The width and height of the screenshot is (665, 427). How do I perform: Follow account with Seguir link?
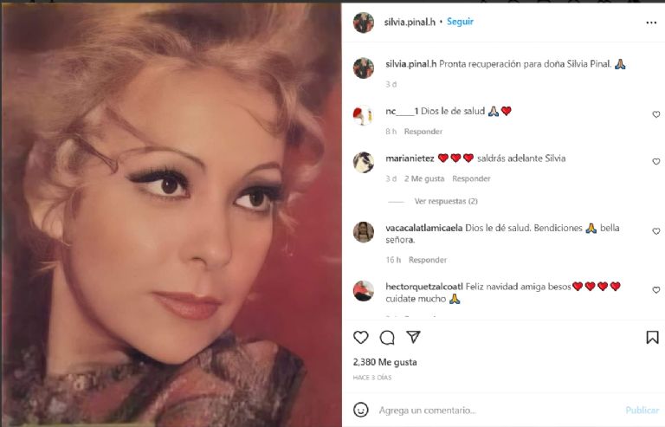(x=460, y=22)
